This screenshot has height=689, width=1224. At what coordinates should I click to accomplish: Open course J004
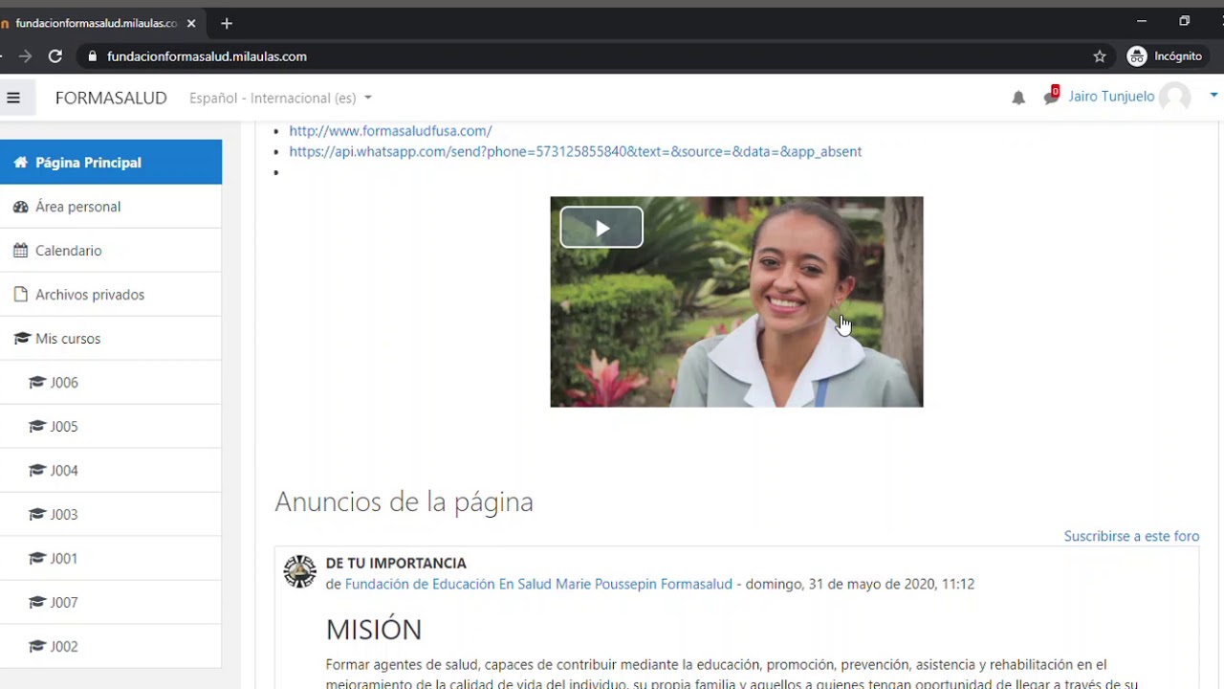(111, 471)
